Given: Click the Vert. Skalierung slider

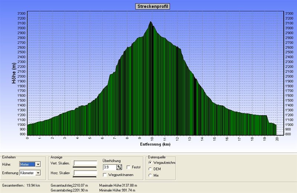Looking at the screenshot, I should [x=85, y=164].
